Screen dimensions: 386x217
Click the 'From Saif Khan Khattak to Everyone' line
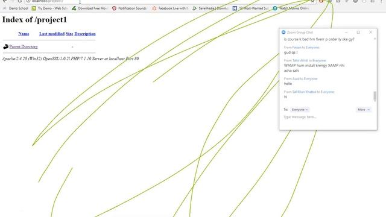point(309,92)
